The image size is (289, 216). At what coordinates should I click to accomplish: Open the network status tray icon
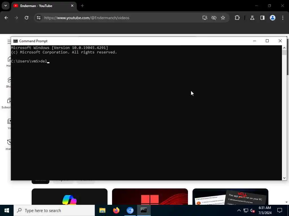[246, 210]
